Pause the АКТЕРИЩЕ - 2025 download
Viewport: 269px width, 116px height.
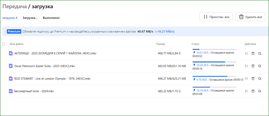tap(246, 53)
